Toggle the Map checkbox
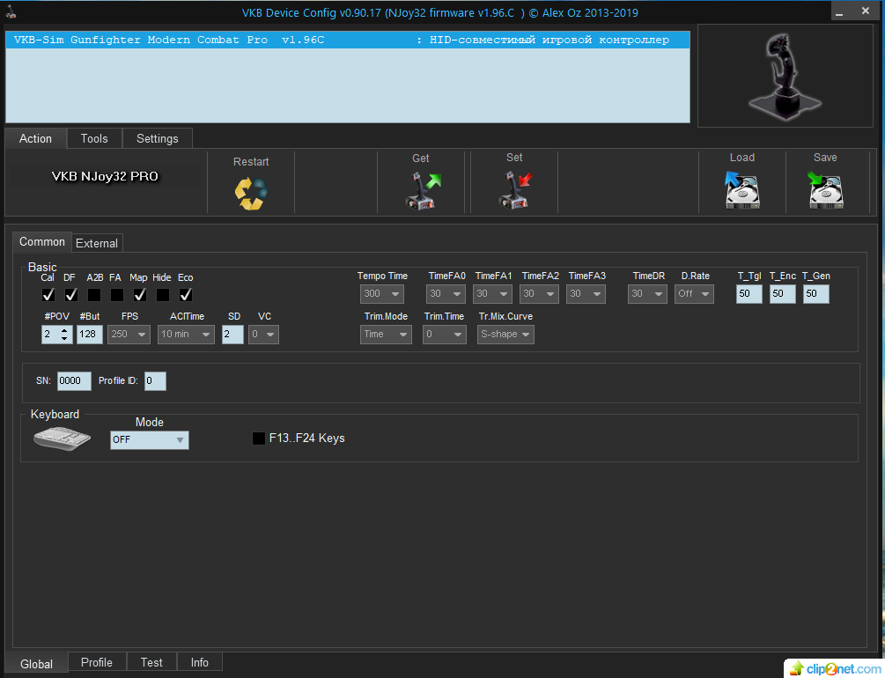The height and width of the screenshot is (678, 885). (140, 295)
